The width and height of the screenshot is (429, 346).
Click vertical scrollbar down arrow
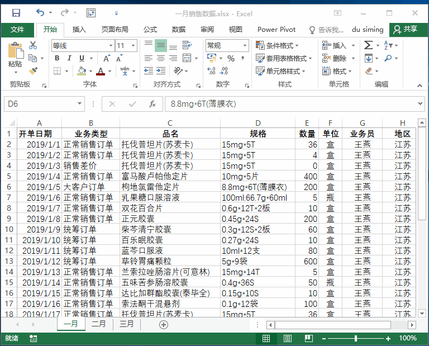coord(422,314)
